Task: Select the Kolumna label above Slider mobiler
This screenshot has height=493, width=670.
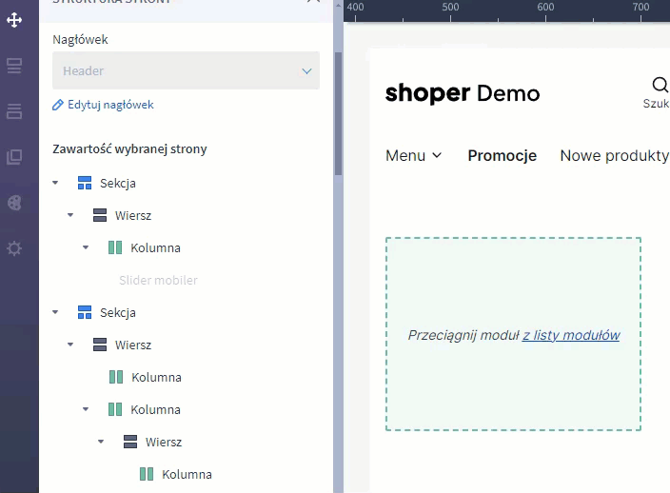Action: [x=155, y=247]
